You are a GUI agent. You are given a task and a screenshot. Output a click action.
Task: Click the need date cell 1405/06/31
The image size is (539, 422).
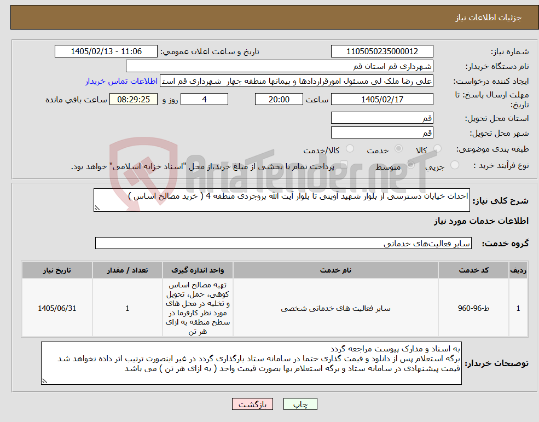57,308
